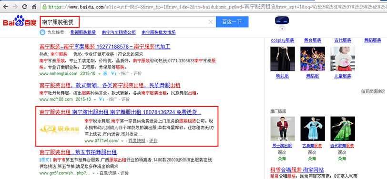The image size is (387, 179).
Task: Click the browser forward arrow
Action: 15,7
